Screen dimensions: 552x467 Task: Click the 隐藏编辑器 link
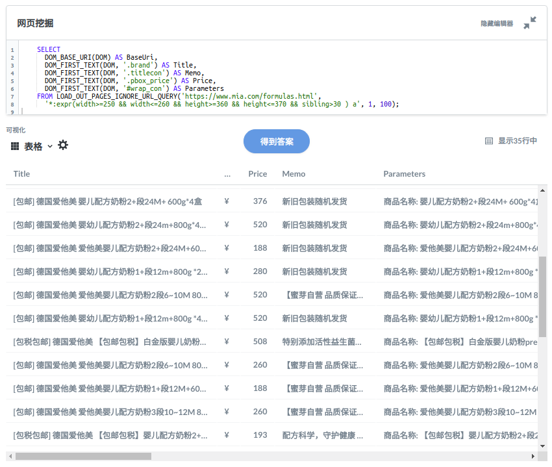coord(497,23)
